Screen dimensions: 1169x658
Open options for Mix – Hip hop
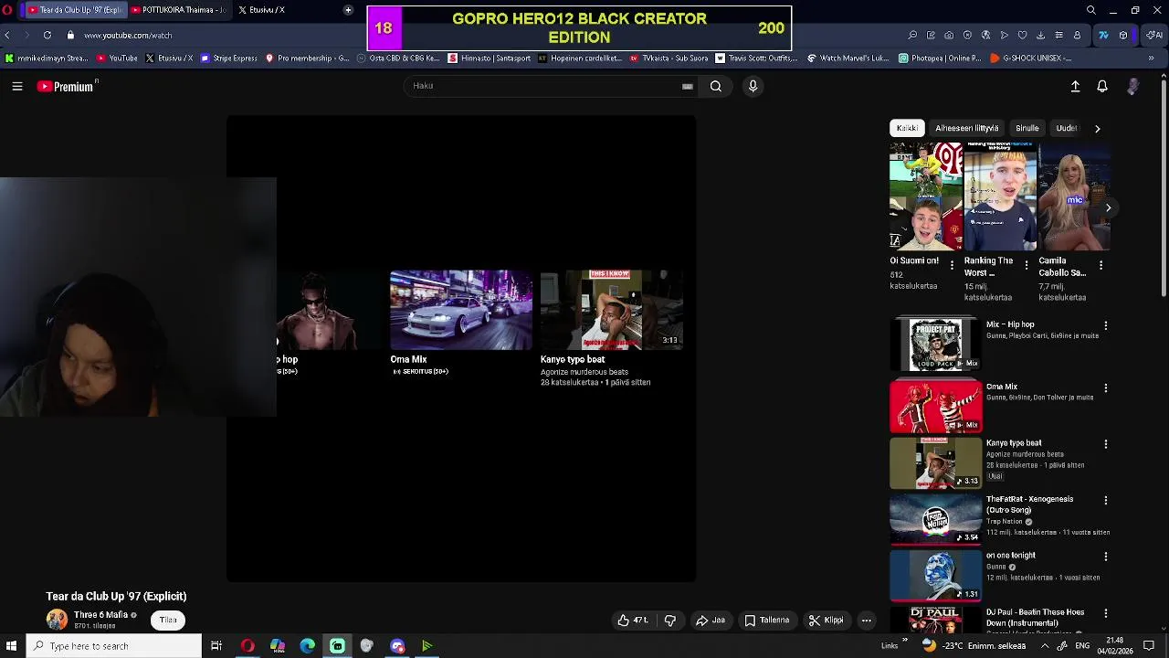[1106, 325]
